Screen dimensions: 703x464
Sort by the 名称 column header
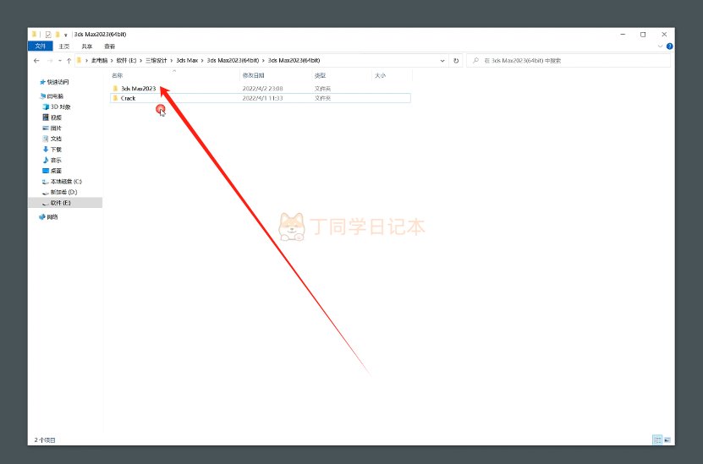point(117,75)
